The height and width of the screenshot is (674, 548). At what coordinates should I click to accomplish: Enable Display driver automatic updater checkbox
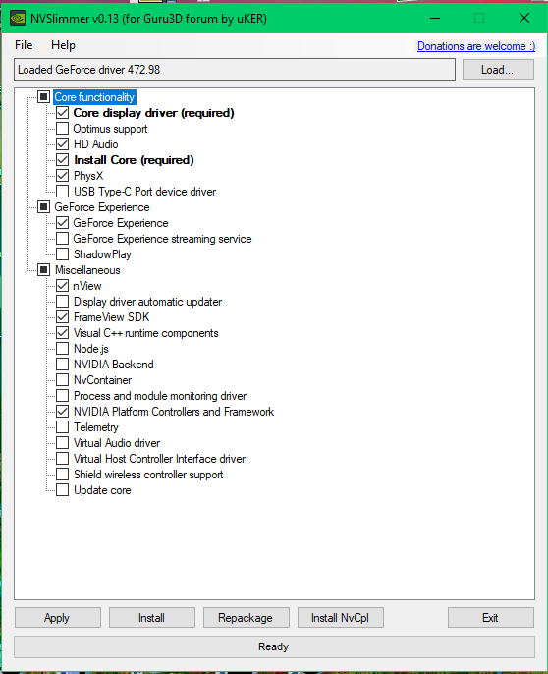point(62,302)
